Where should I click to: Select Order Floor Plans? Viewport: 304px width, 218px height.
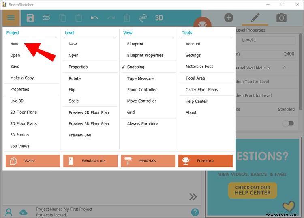202,90
